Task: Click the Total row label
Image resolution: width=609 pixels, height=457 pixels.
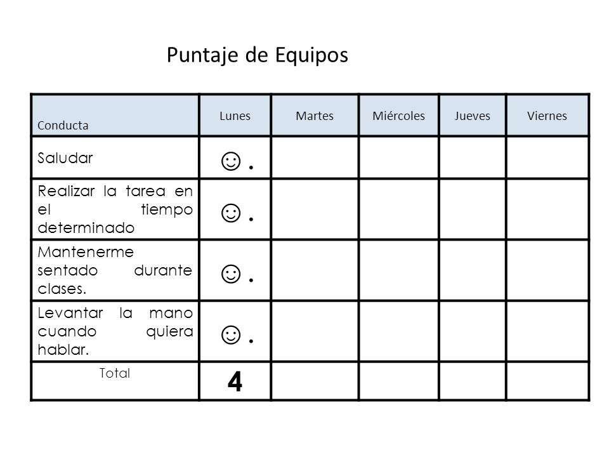Action: tap(115, 373)
